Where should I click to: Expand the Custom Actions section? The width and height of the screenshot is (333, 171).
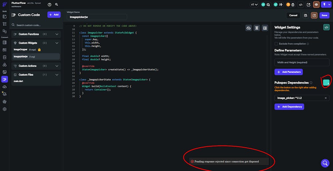57,66
